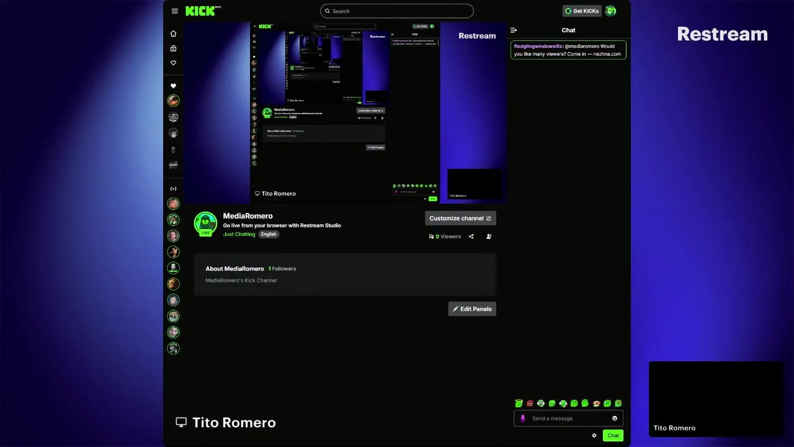The width and height of the screenshot is (794, 447).
Task: Click the MediaRomero LIVE avatar
Action: [205, 224]
